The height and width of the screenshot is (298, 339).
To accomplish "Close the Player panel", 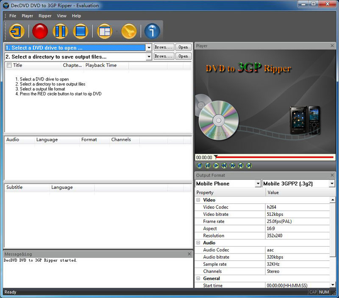I will tap(332, 46).
